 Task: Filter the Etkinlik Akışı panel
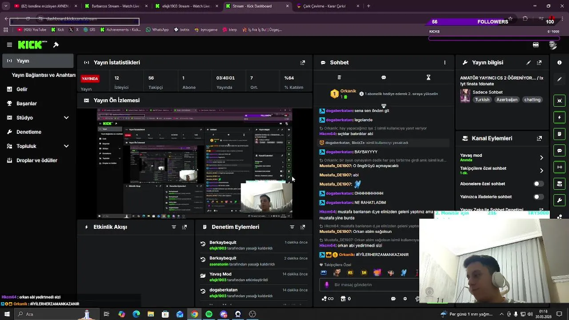coord(174,227)
